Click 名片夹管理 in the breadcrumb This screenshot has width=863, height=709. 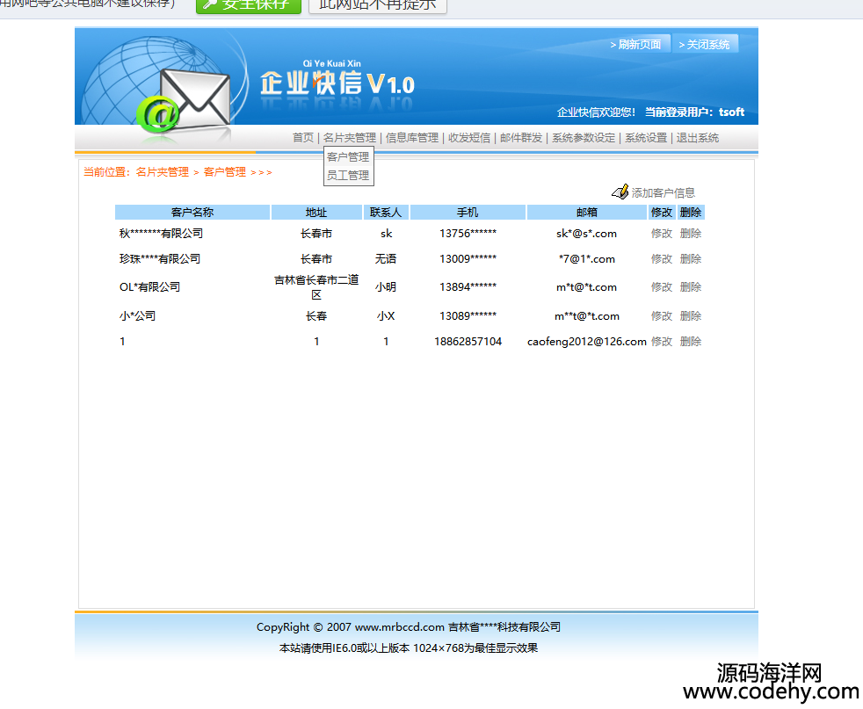tap(163, 172)
